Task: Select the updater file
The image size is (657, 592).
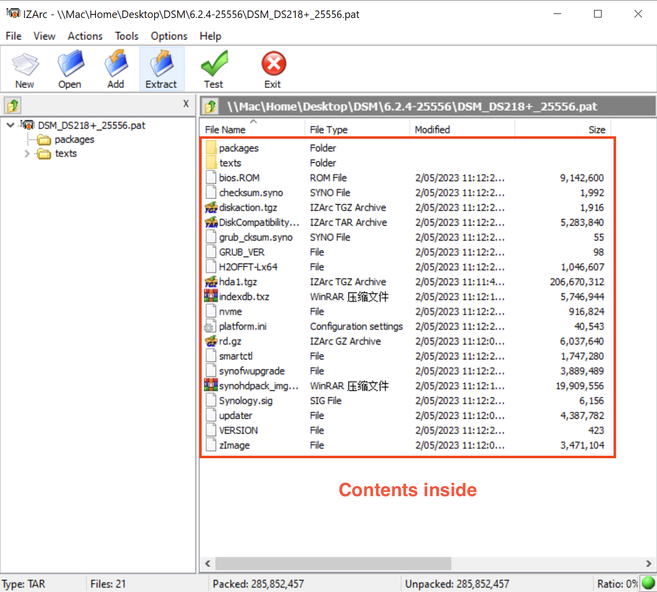Action: [x=235, y=415]
